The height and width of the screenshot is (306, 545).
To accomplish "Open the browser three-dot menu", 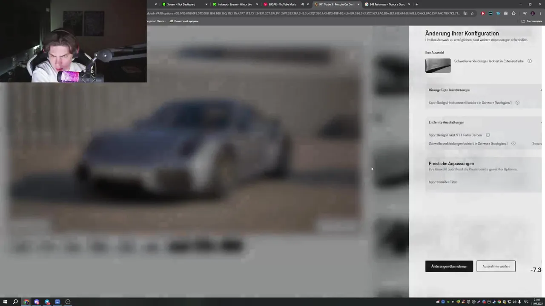I will (x=540, y=13).
